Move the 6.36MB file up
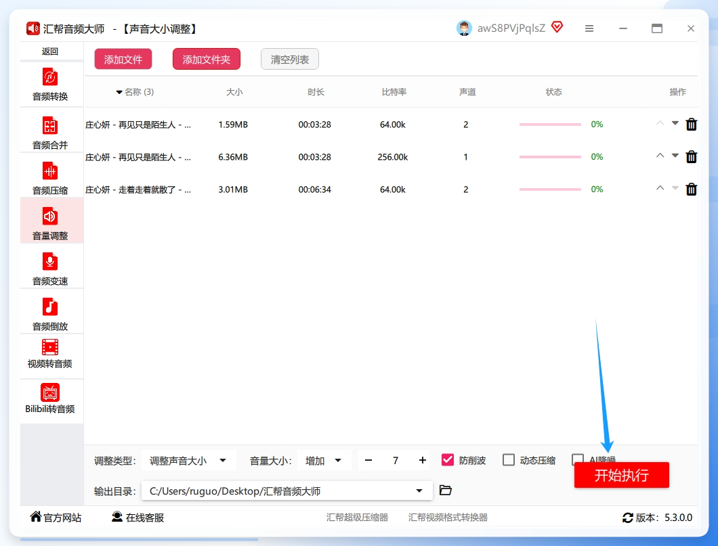This screenshot has height=546, width=718. pos(660,156)
